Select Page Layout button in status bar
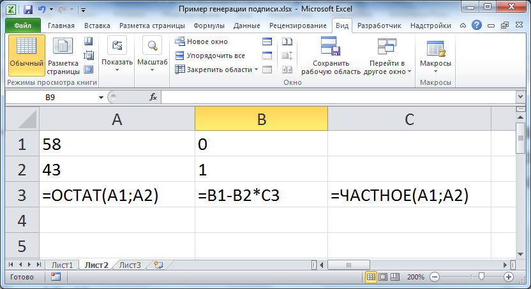 [x=383, y=277]
